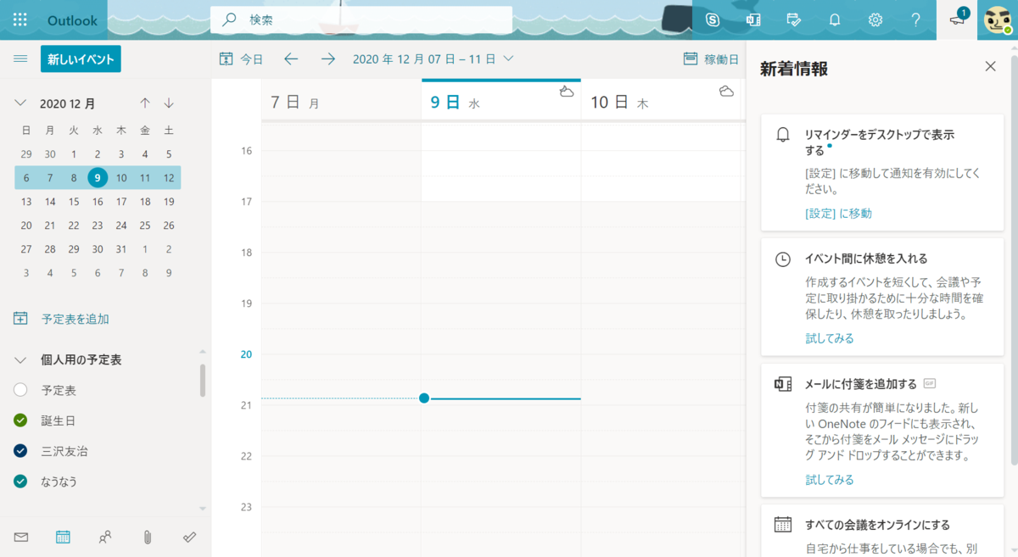
Task: Select today 9 in mini calendar
Action: [x=98, y=177]
